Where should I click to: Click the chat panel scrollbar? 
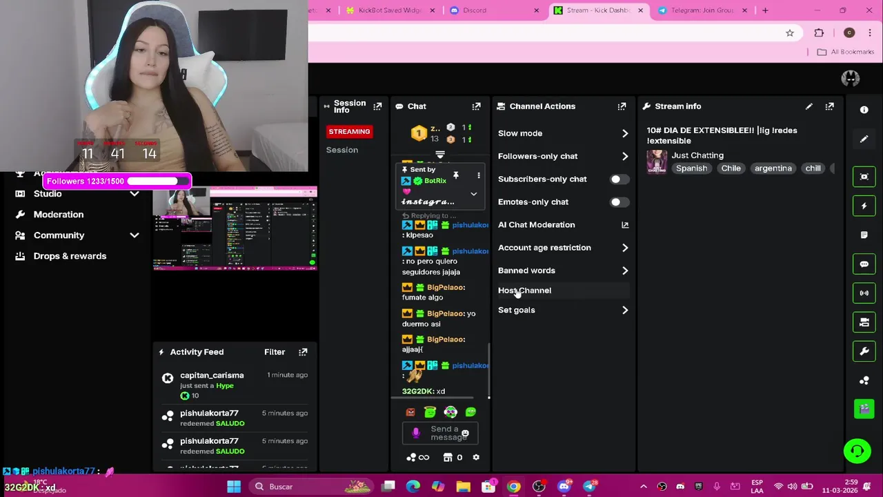tap(488, 371)
